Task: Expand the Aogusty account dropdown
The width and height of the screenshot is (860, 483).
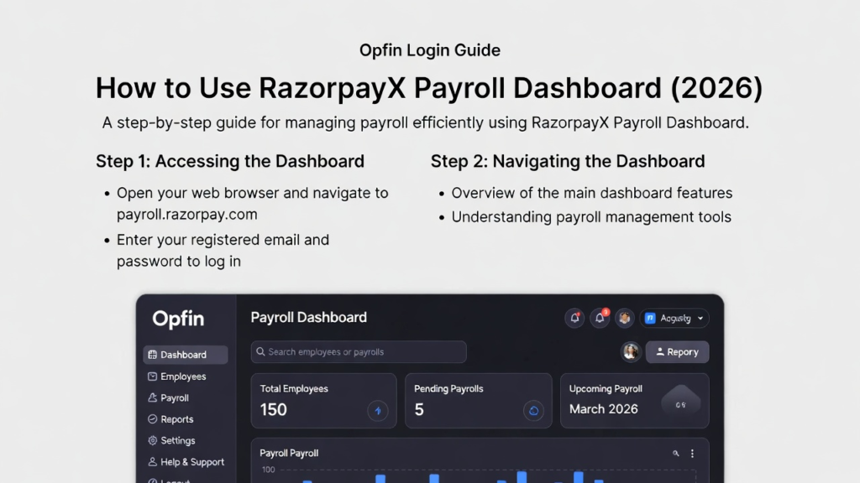Action: 675,318
